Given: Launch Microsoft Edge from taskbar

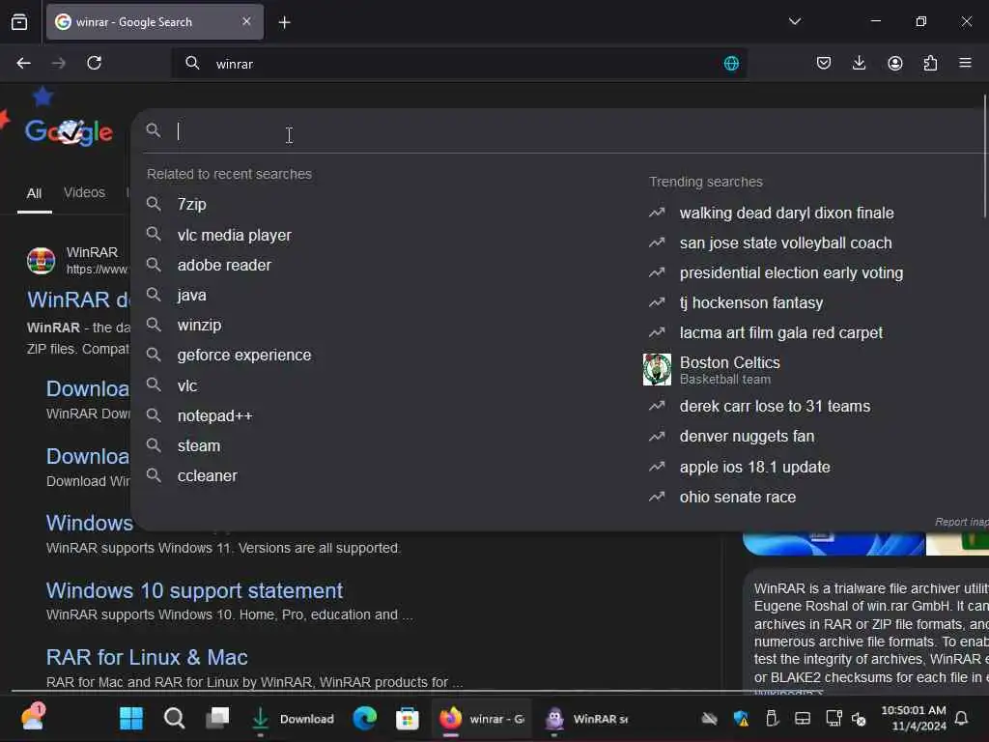Looking at the screenshot, I should [364, 718].
